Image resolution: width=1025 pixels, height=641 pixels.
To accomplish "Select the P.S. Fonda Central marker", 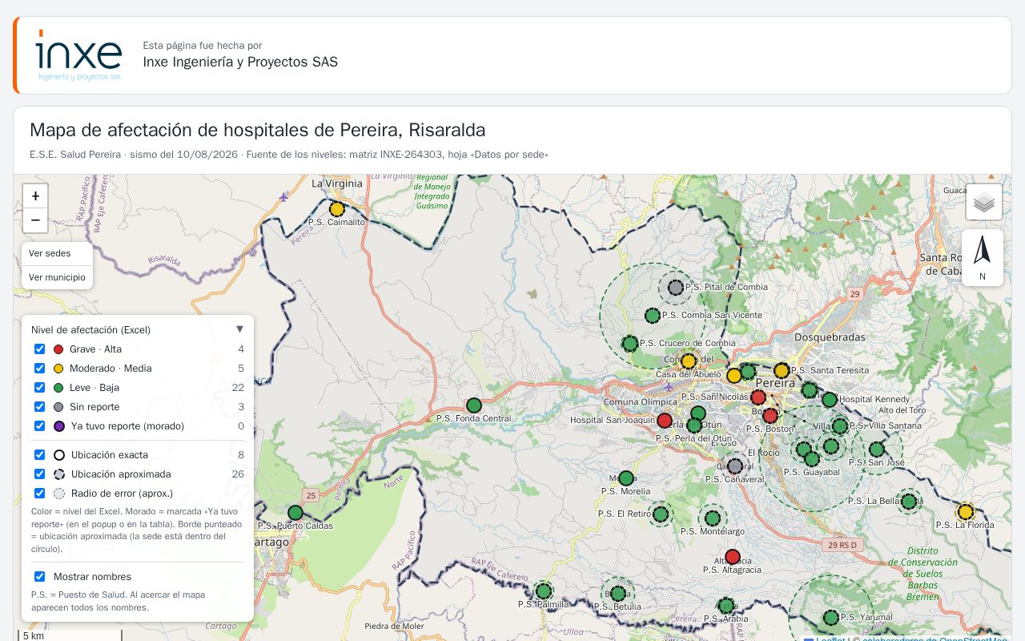I will pos(474,405).
